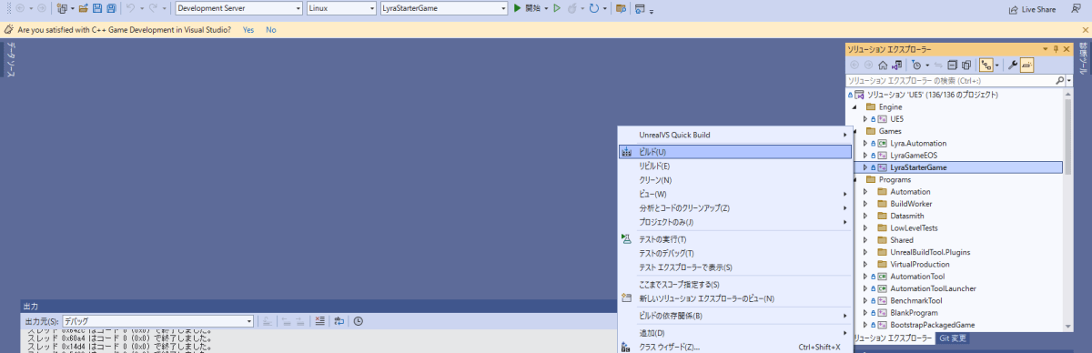Click Preview Selected Items icon
This screenshot has height=353, width=1092.
[1026, 66]
